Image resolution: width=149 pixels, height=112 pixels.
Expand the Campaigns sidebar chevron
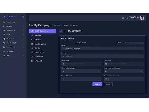tap(24, 30)
